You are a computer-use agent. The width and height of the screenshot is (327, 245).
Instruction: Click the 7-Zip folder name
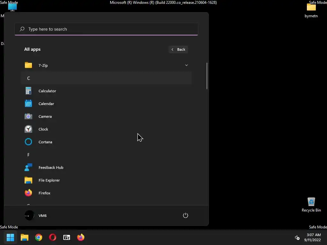click(x=43, y=65)
